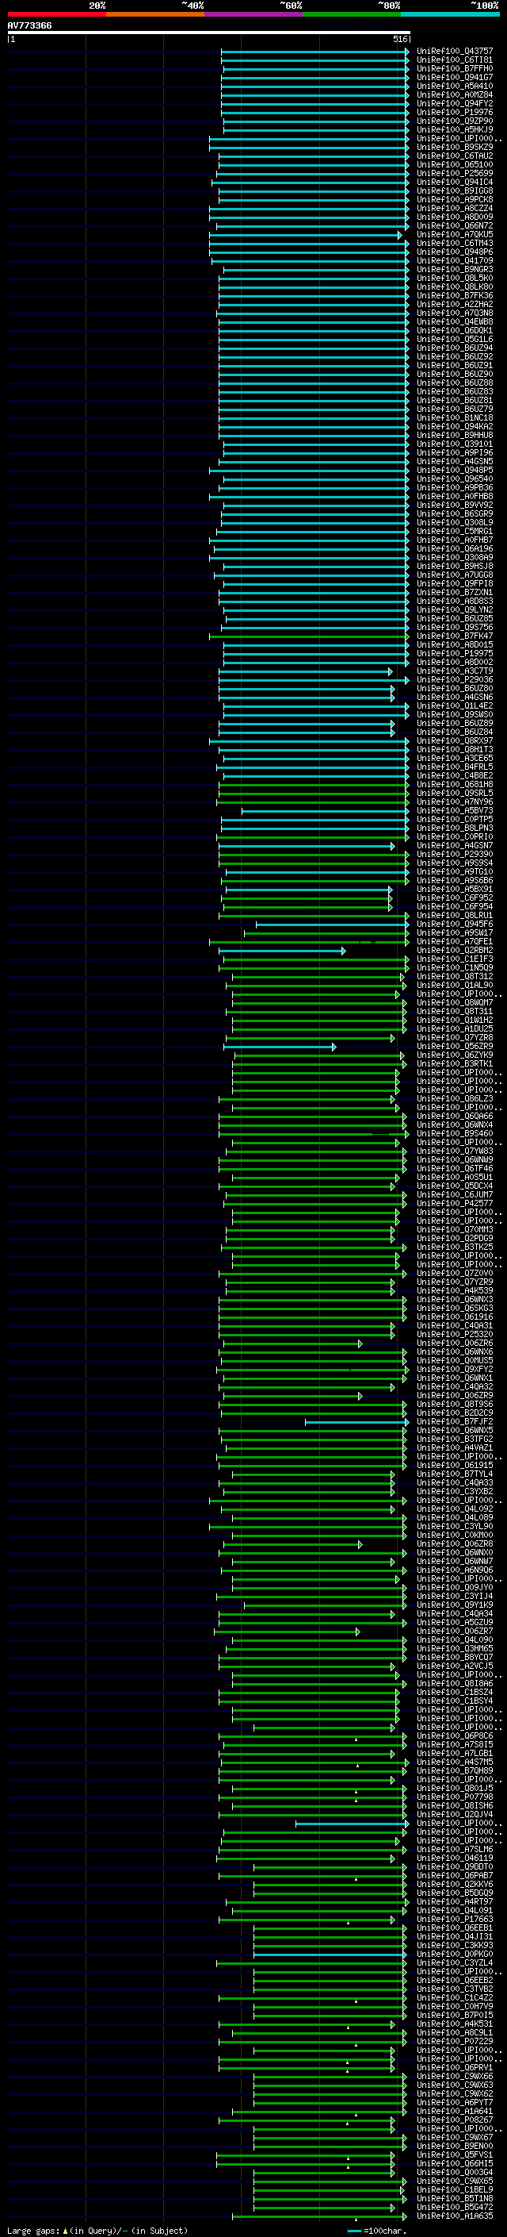Select hit label UniRef100_B9SKZ9

455,148
